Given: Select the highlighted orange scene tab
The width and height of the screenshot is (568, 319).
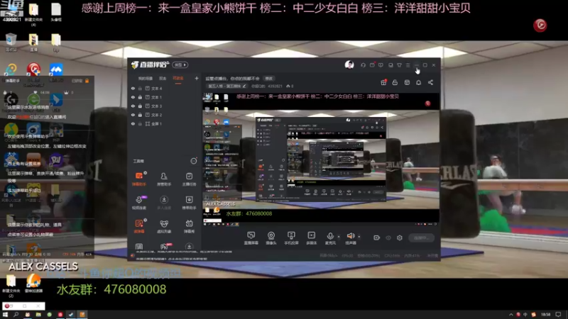Looking at the screenshot, I should coord(178,79).
